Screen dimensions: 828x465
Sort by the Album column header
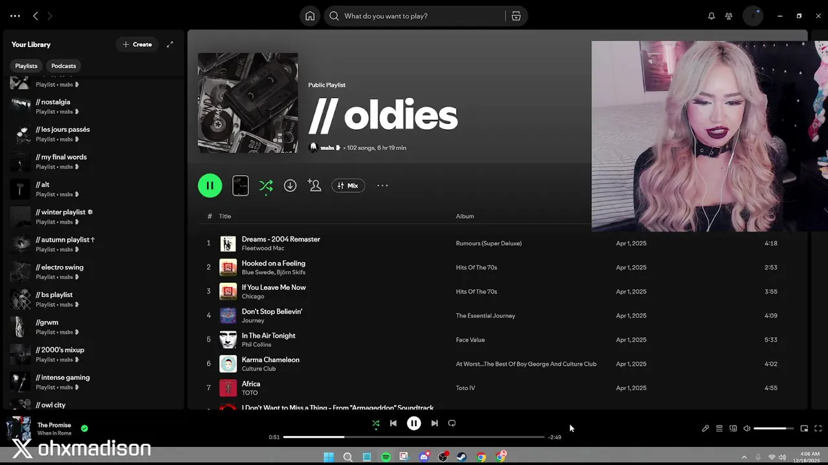point(464,216)
